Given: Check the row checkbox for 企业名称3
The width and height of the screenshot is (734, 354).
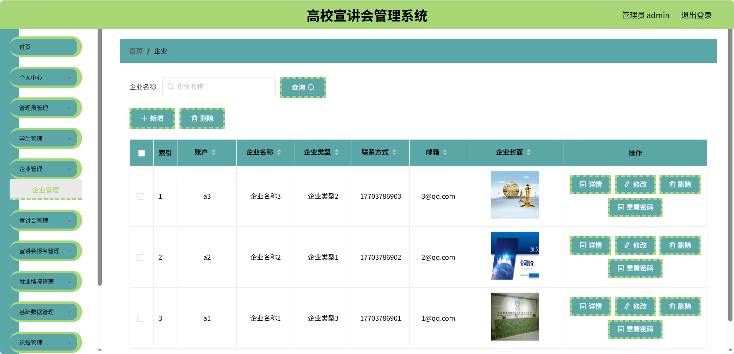Looking at the screenshot, I should pos(141,196).
